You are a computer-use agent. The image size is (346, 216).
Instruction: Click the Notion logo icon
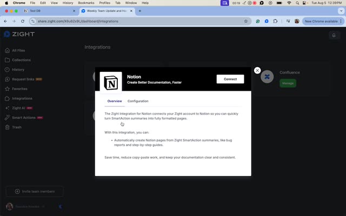111,83
